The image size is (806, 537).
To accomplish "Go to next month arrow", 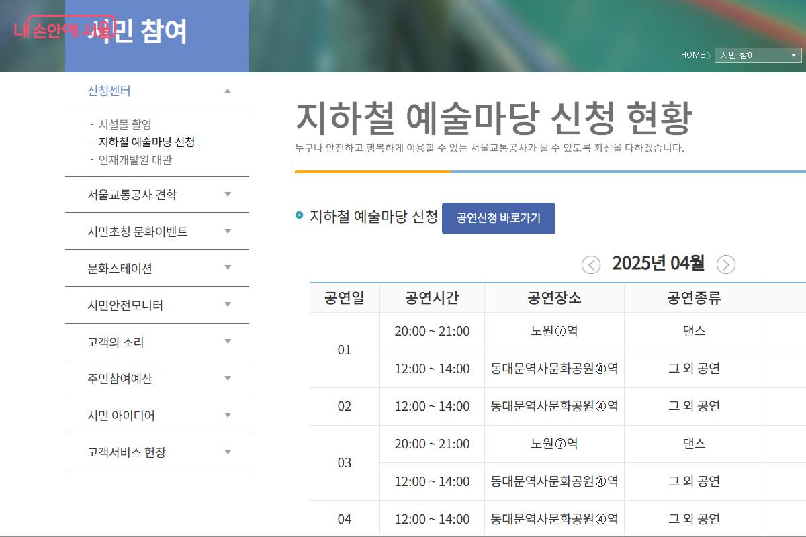I will click(726, 265).
